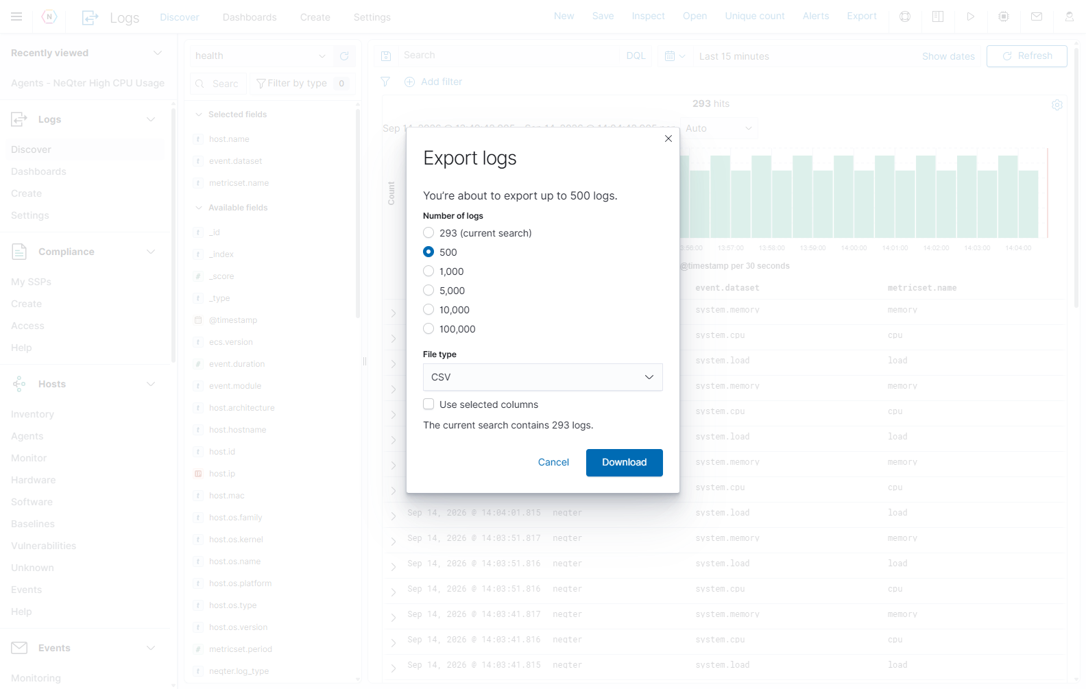Enable Use selected columns checkbox
Image resolution: width=1086 pixels, height=689 pixels.
point(429,404)
